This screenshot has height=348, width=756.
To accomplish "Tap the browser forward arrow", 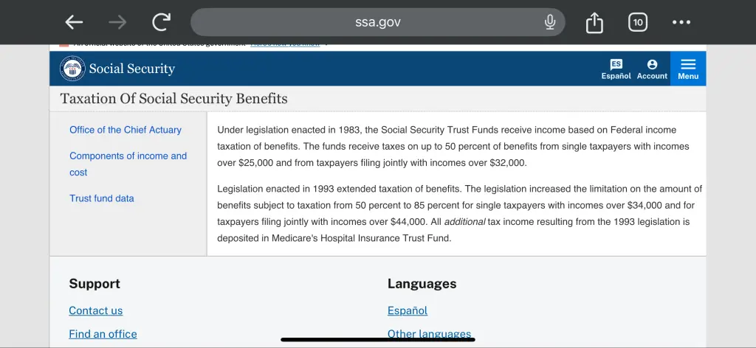I will (x=117, y=22).
